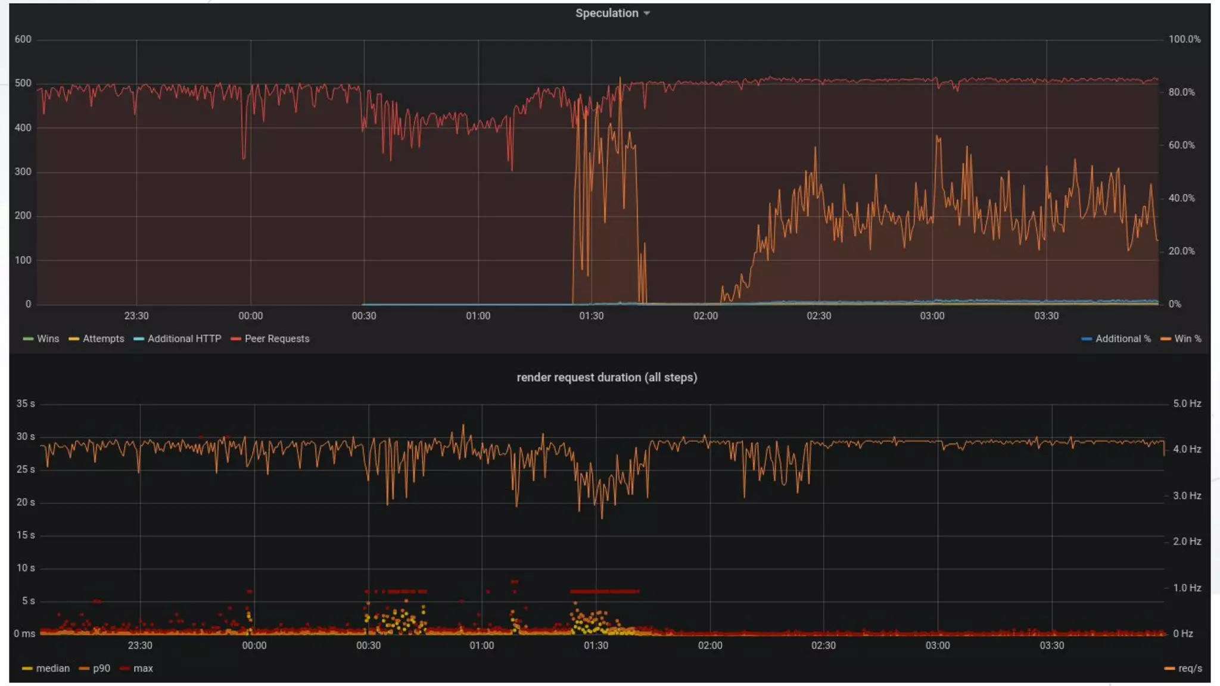Click orange swatch beside req/s legend

(x=1169, y=669)
